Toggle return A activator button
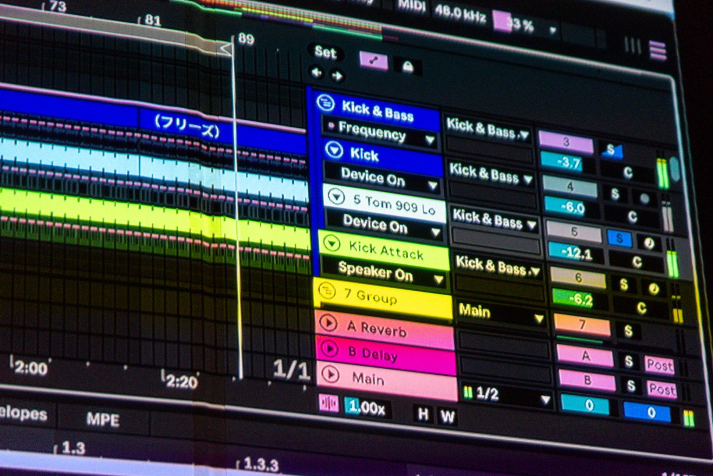Viewport: 713px width, 476px height. pyautogui.click(x=586, y=357)
